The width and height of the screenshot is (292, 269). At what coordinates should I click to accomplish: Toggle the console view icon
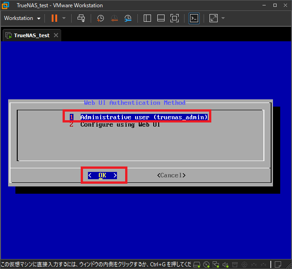pos(194,18)
